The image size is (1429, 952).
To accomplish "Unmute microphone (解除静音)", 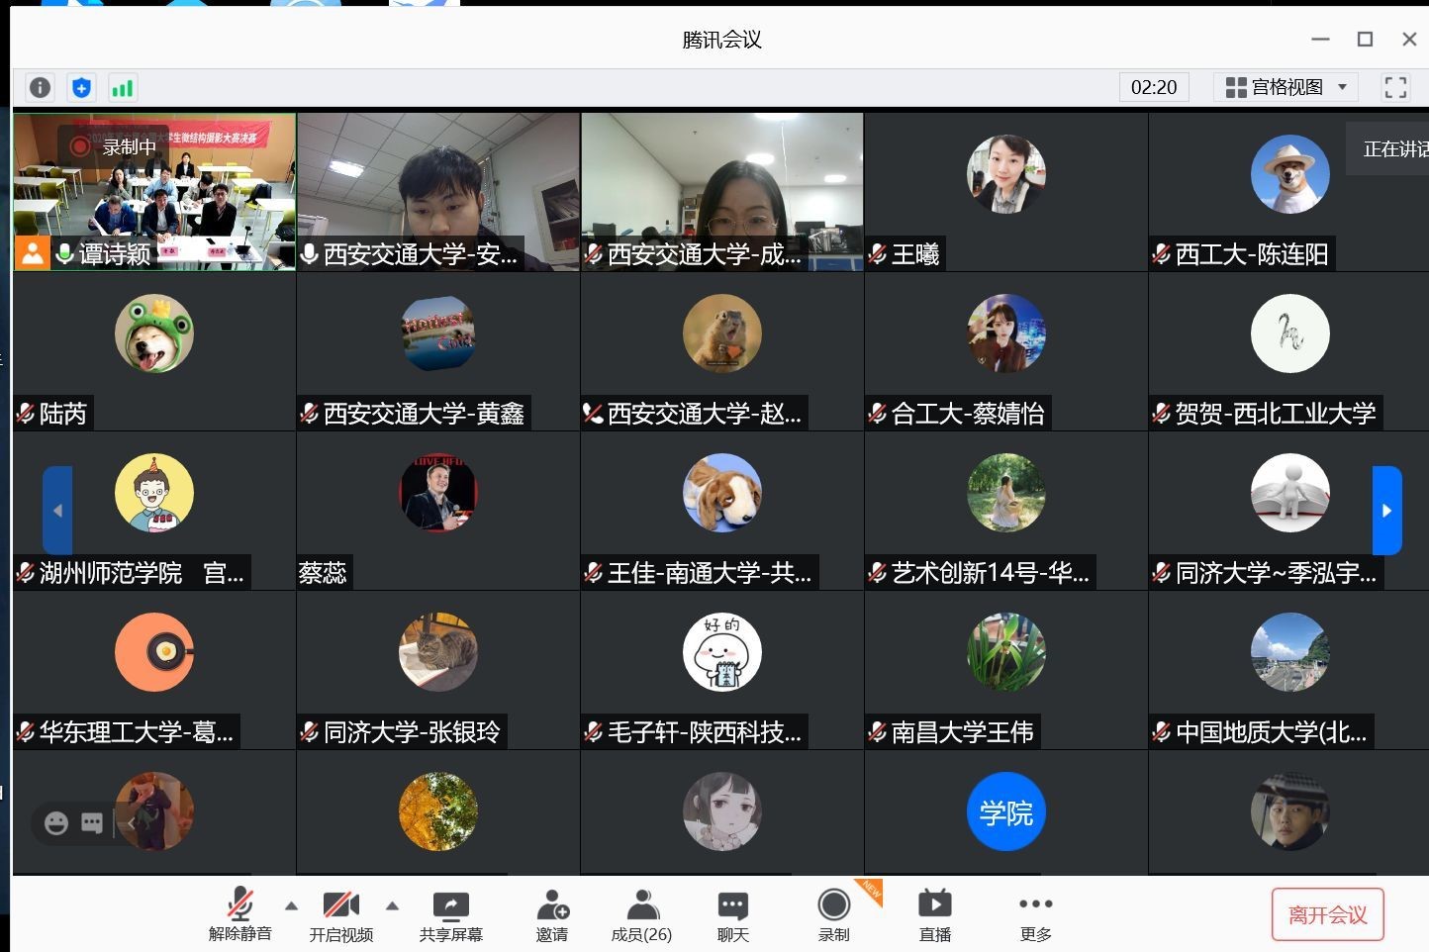I will [x=239, y=914].
